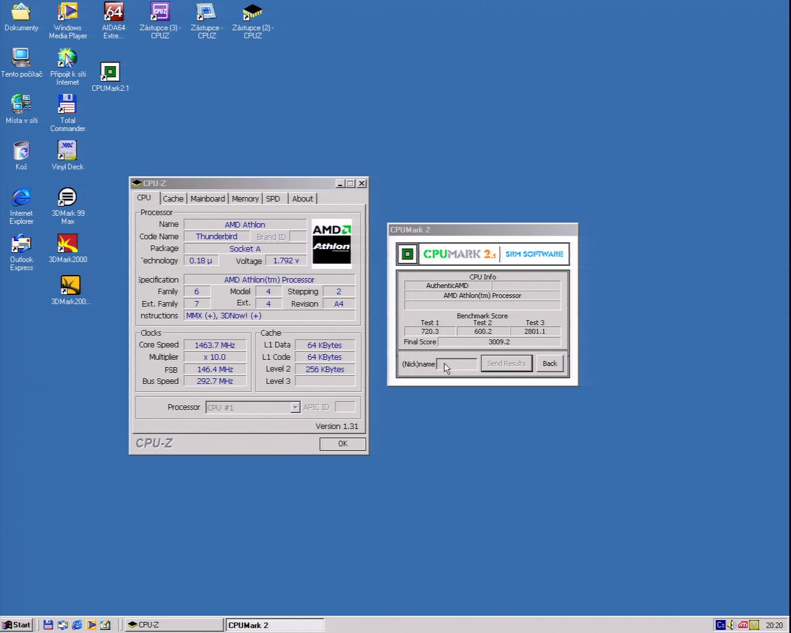
Task: Click the Final Score value 3009.2
Action: click(x=499, y=342)
